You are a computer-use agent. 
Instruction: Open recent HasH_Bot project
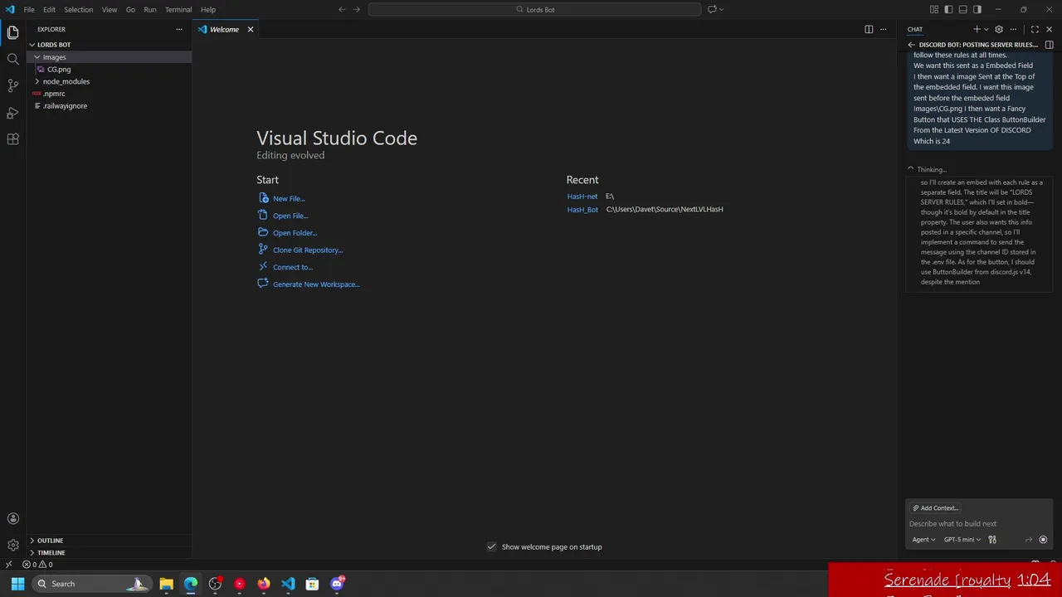pos(582,209)
